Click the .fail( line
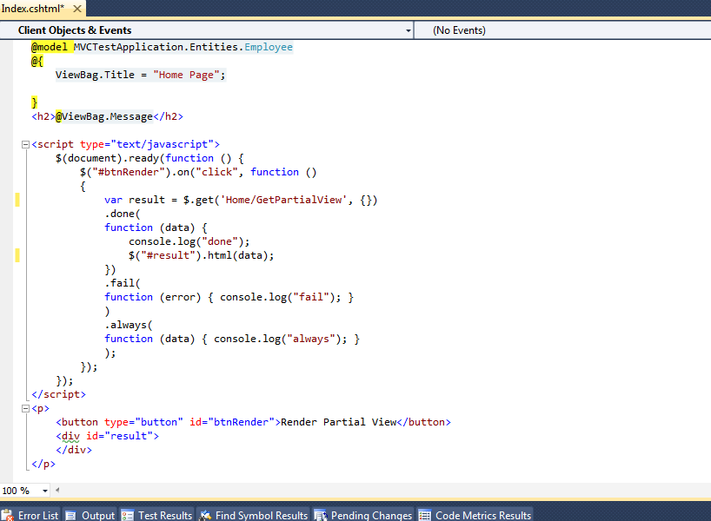 click(123, 283)
